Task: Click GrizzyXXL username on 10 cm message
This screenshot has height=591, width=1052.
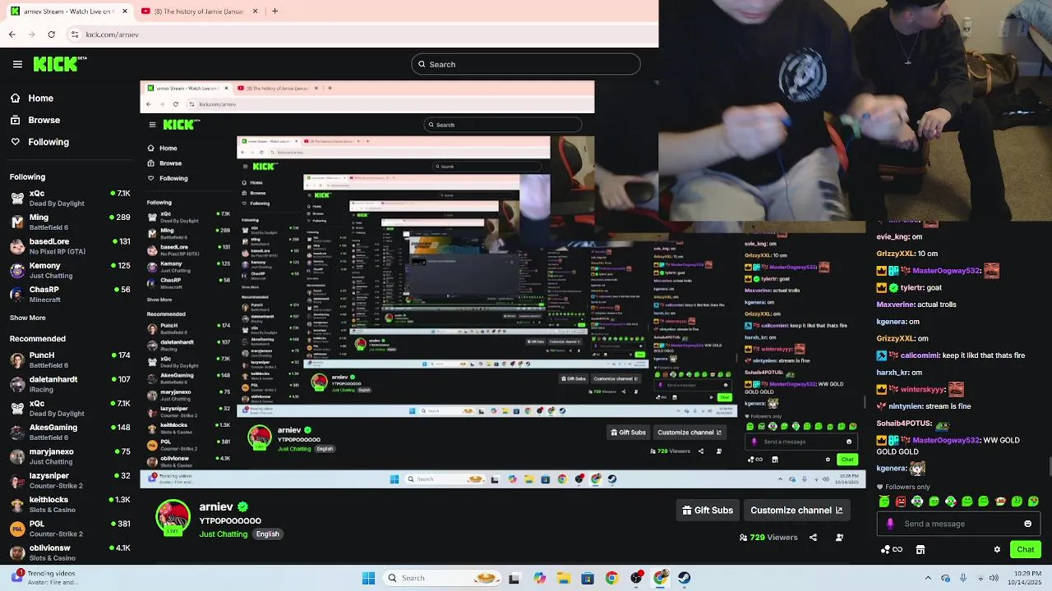Action: [x=895, y=254]
